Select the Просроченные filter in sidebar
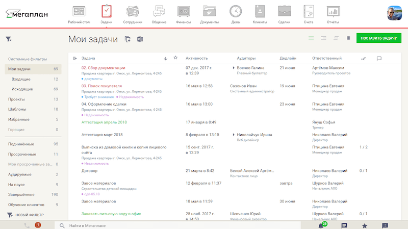408x229 pixels. [22, 154]
